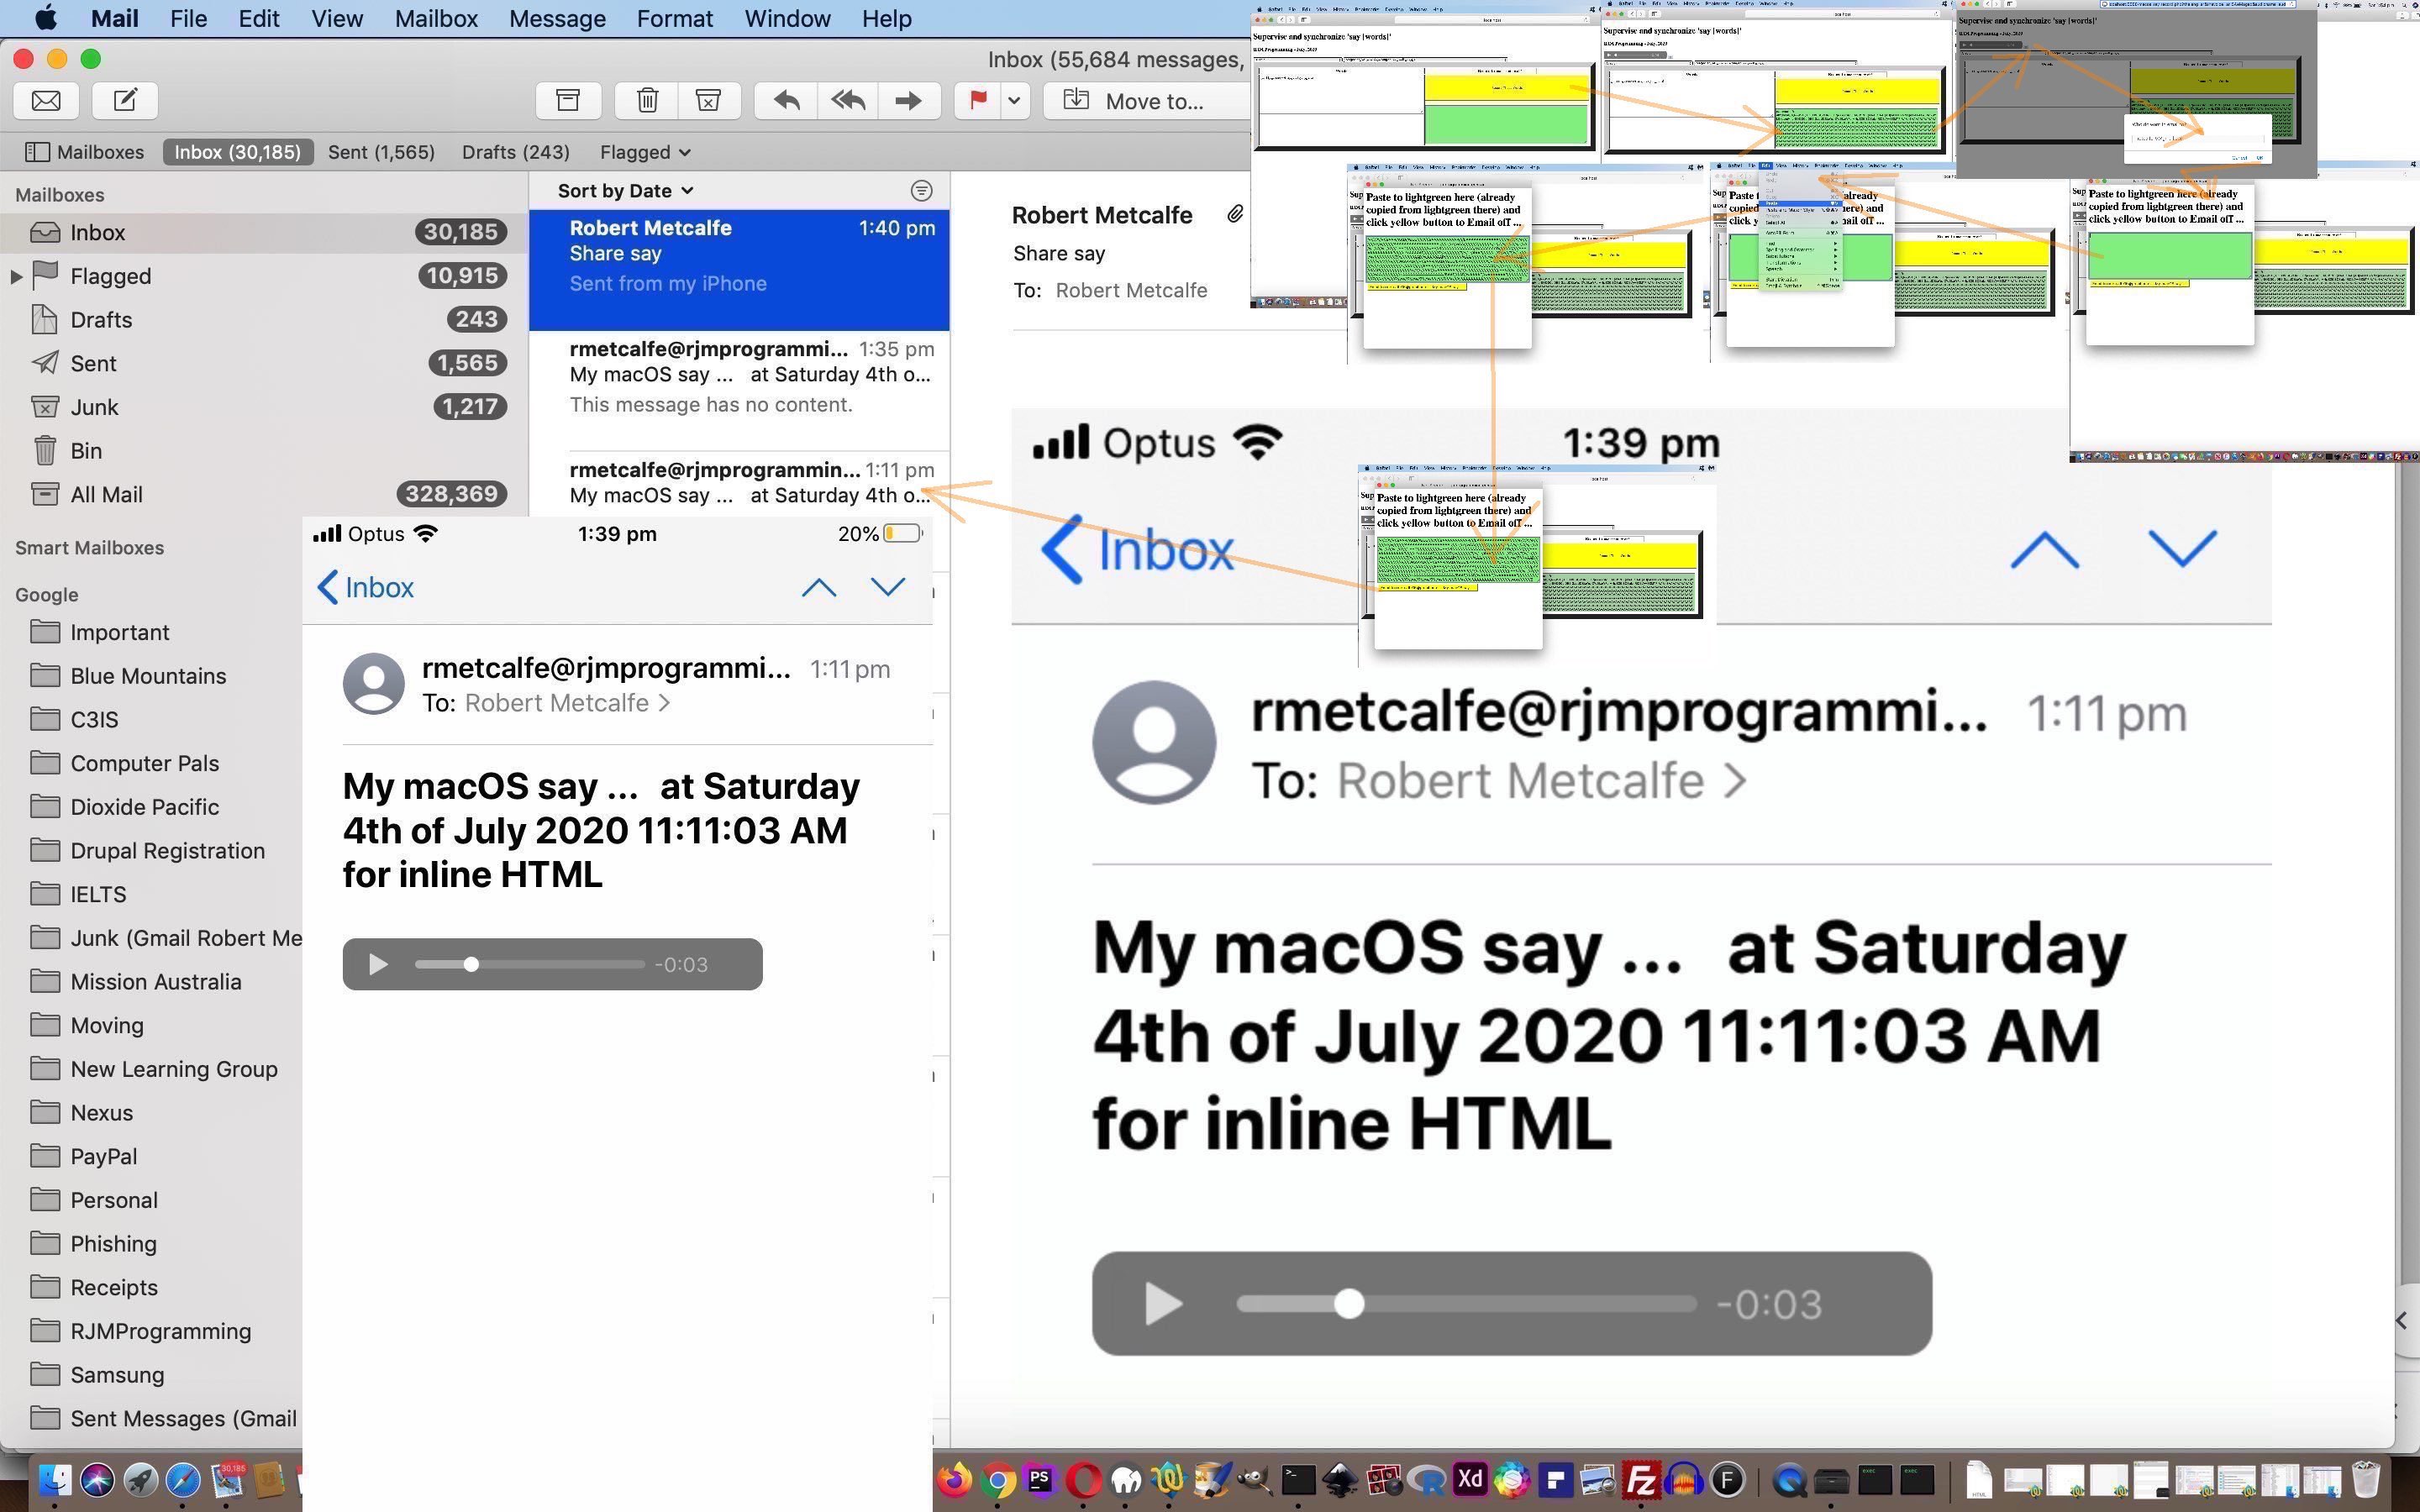Click play on the large audio player
The width and height of the screenshot is (2420, 1512).
click(1162, 1304)
